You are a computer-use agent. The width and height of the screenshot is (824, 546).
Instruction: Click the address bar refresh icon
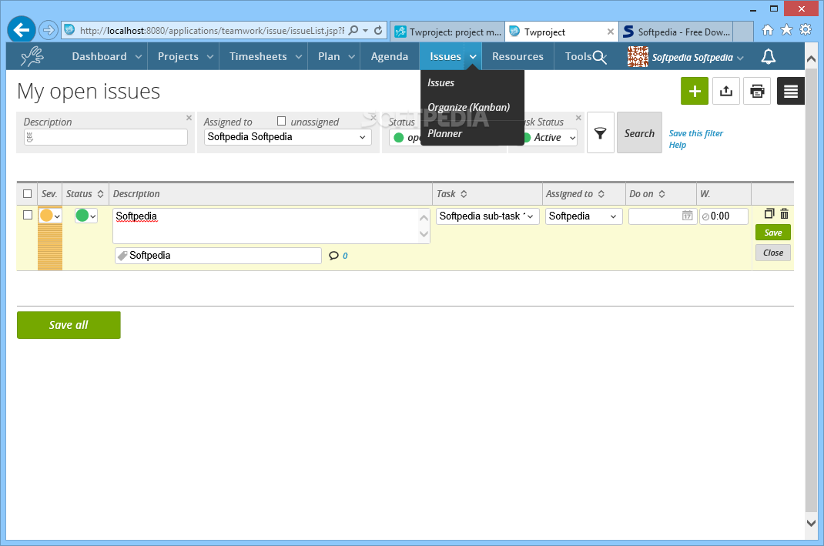tap(378, 31)
